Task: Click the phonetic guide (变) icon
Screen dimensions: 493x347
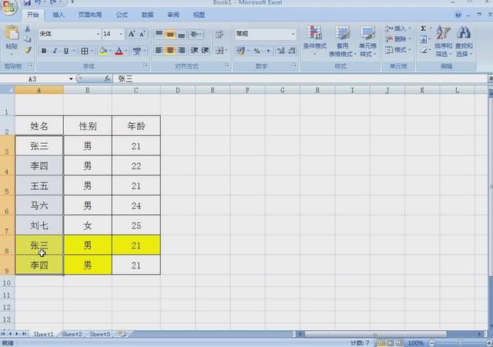Action: click(136, 51)
